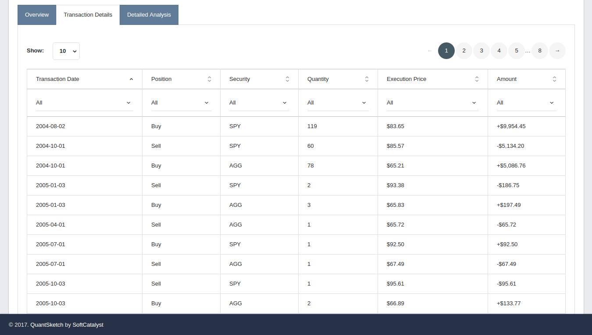
Task: Open the Detailed Analysis tab
Action: pyautogui.click(x=149, y=15)
